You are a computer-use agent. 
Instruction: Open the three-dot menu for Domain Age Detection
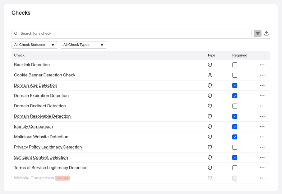coord(262,85)
